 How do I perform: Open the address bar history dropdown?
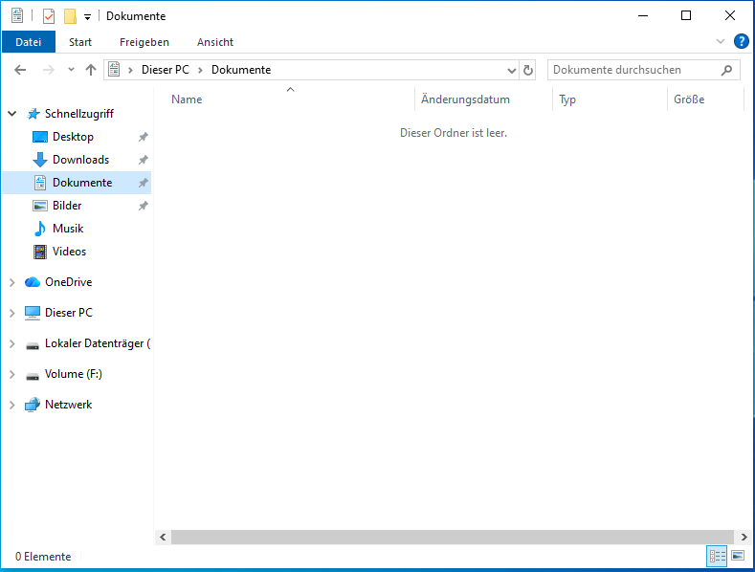[511, 70]
